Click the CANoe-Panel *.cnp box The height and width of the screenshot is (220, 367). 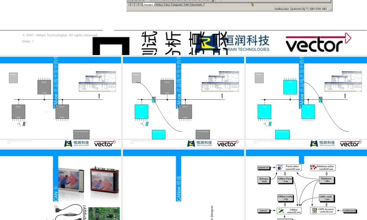click(x=285, y=180)
